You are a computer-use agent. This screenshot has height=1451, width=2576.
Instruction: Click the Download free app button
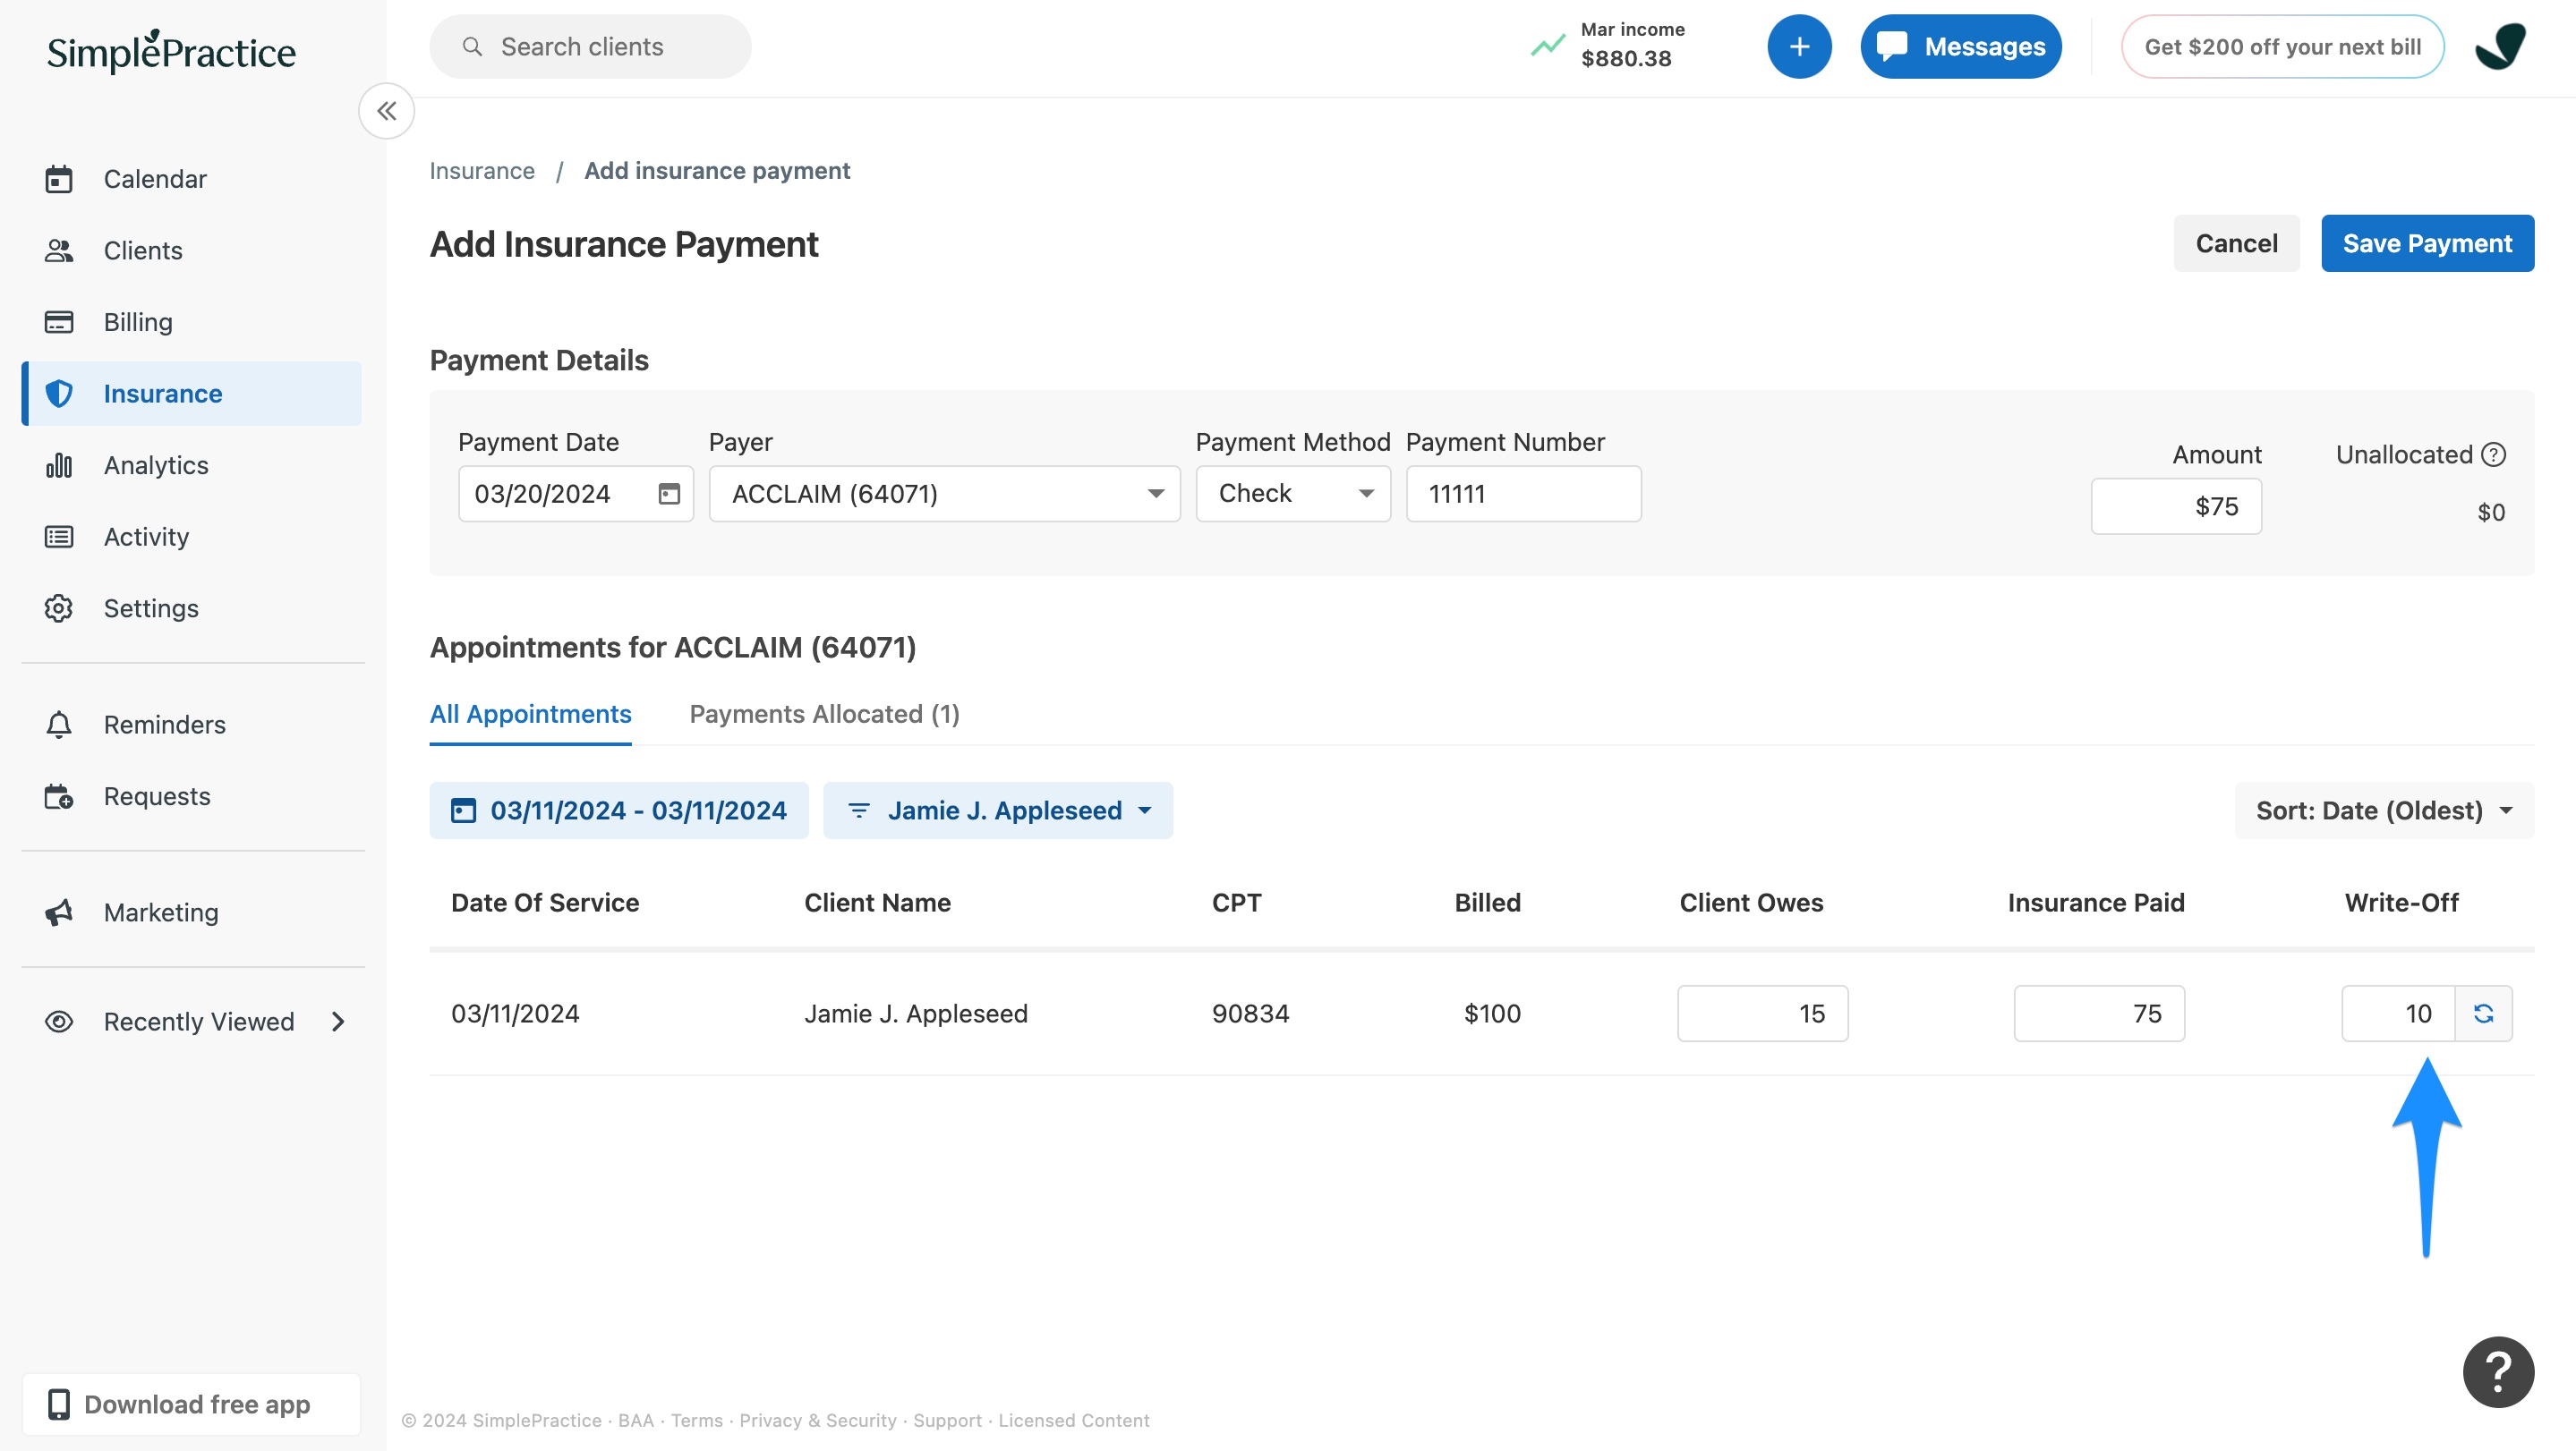tap(192, 1404)
